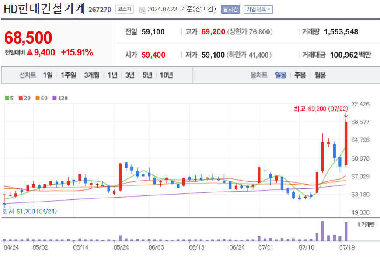
Task: Open the 기업개요 dropdown
Action: (x=258, y=10)
